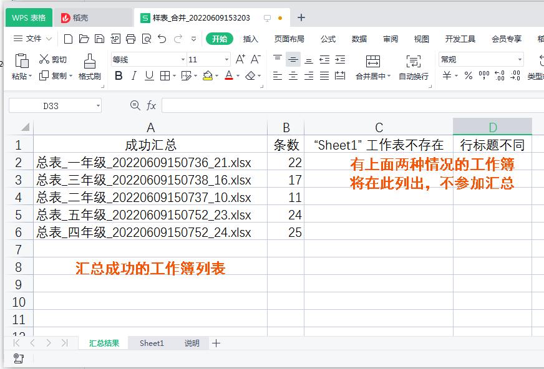Screen dimensions: 544x369
Task: Toggle italic formatting on the selection
Action: [x=134, y=75]
